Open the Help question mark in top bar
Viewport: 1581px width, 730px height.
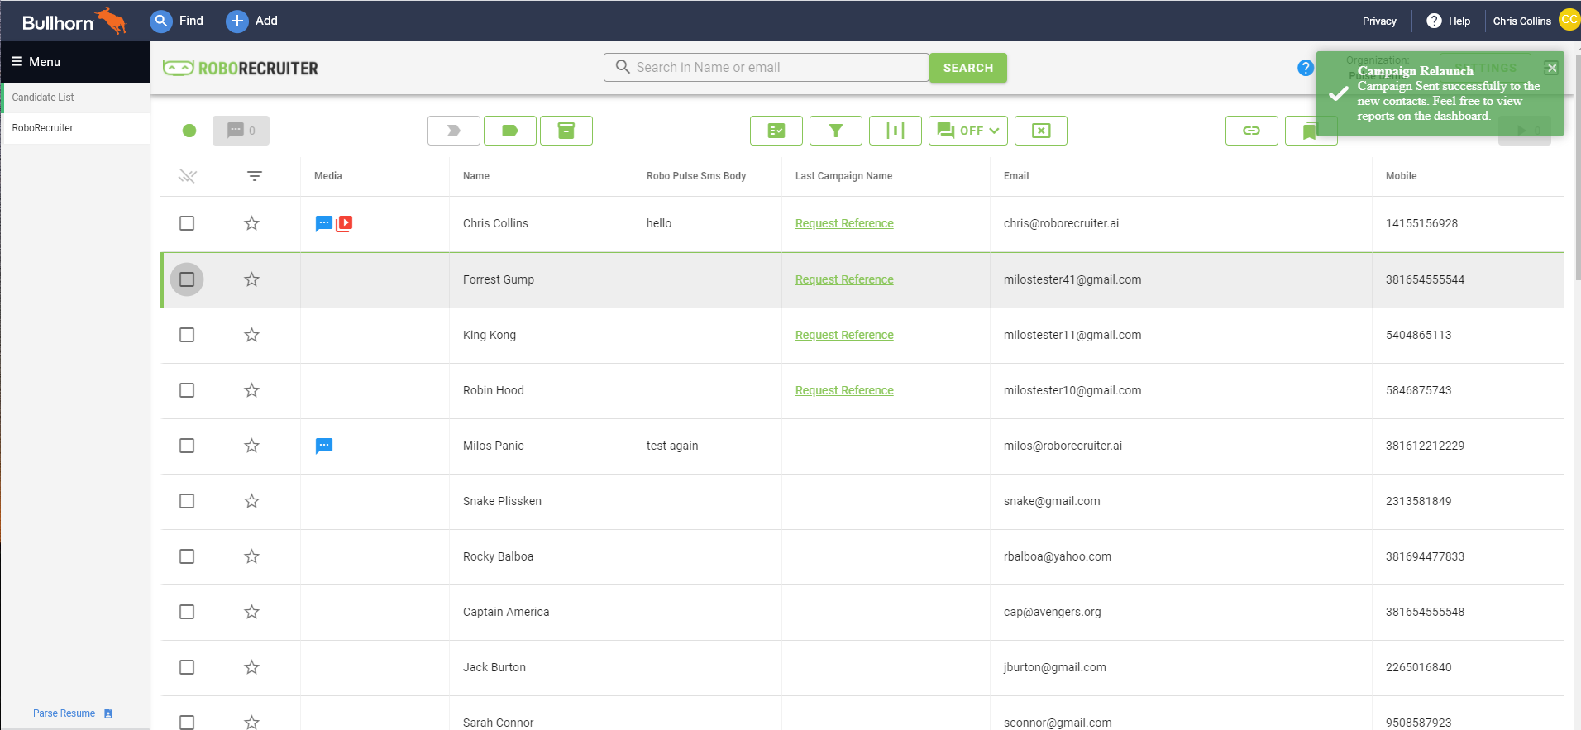coord(1435,21)
